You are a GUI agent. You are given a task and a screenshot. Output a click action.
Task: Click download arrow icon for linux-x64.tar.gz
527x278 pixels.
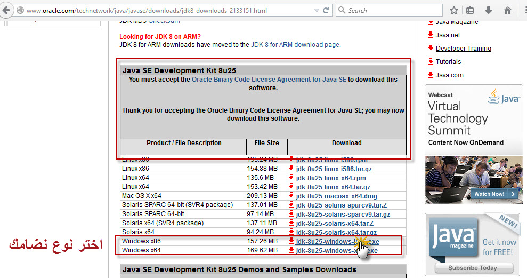291,187
